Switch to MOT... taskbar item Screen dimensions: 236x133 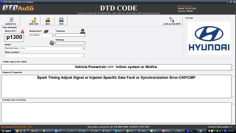tap(179, 131)
